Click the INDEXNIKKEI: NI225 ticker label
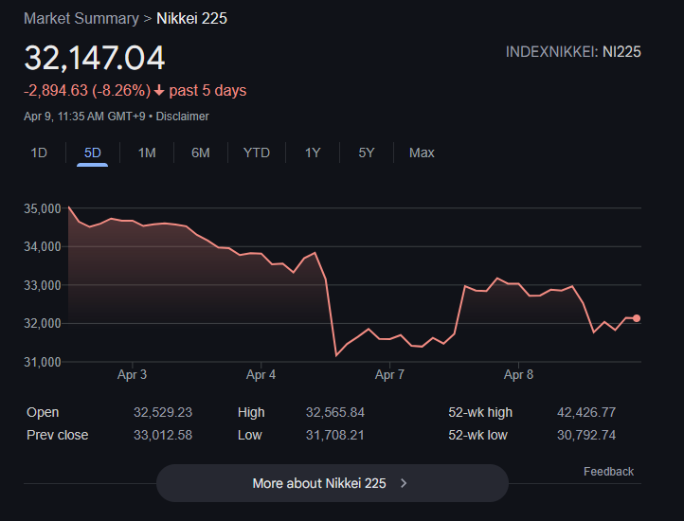 pos(573,52)
